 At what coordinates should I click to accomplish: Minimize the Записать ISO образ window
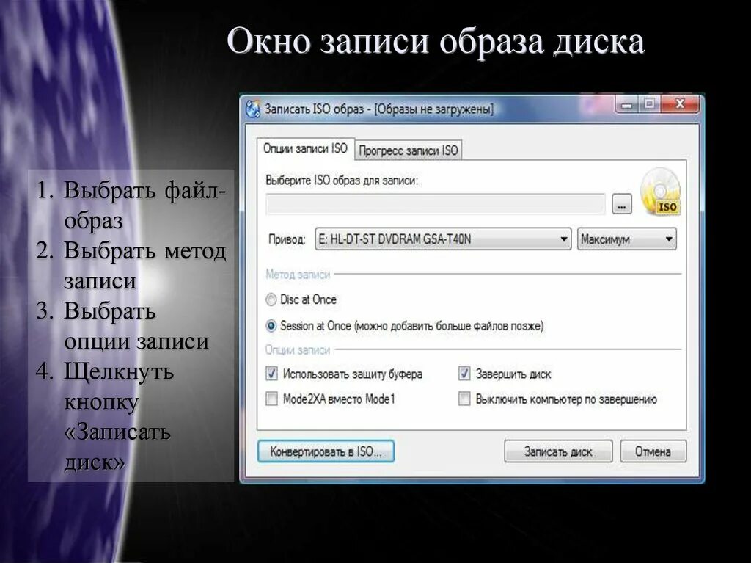(628, 104)
